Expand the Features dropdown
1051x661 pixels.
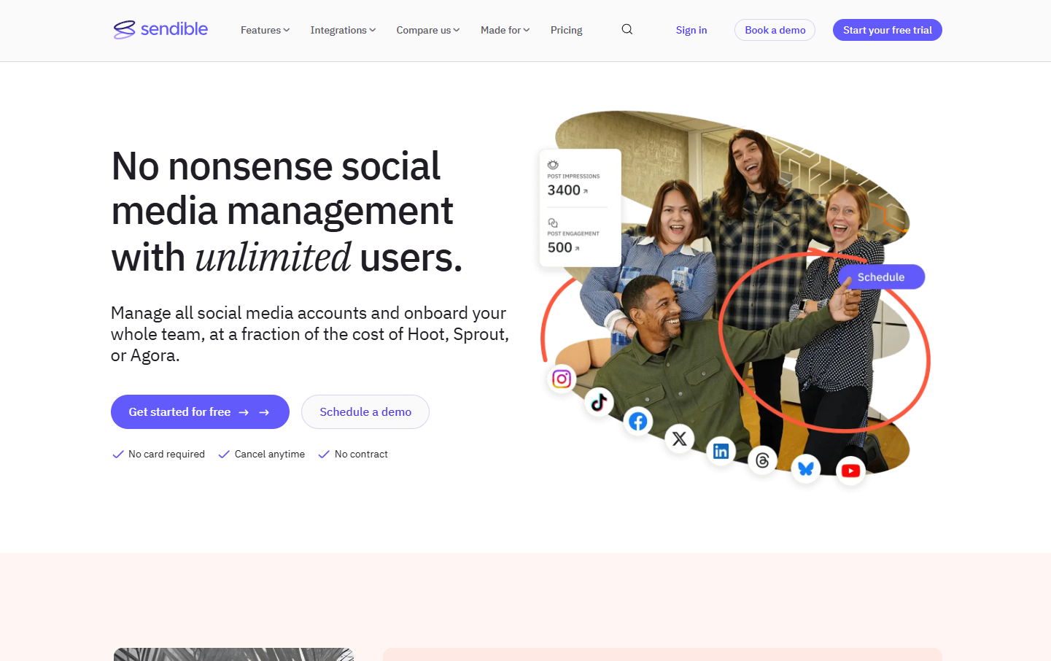point(265,30)
